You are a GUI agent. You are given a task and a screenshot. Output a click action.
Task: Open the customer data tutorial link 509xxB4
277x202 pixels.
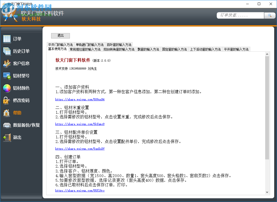pos(80,99)
